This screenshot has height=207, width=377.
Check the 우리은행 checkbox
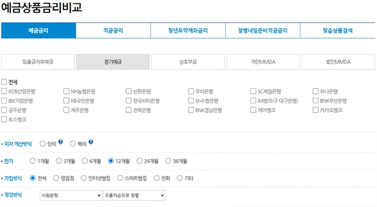point(191,91)
